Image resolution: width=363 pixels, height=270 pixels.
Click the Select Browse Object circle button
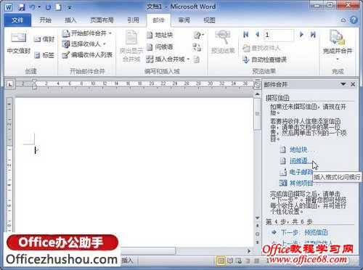coord(258,234)
